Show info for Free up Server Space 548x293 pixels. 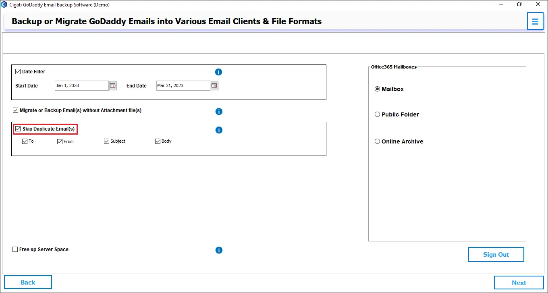(219, 250)
